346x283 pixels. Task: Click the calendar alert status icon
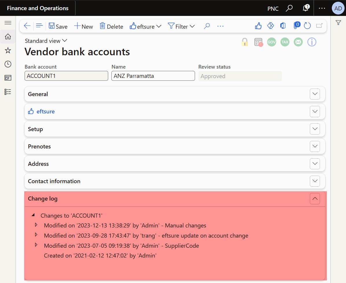coord(258,42)
